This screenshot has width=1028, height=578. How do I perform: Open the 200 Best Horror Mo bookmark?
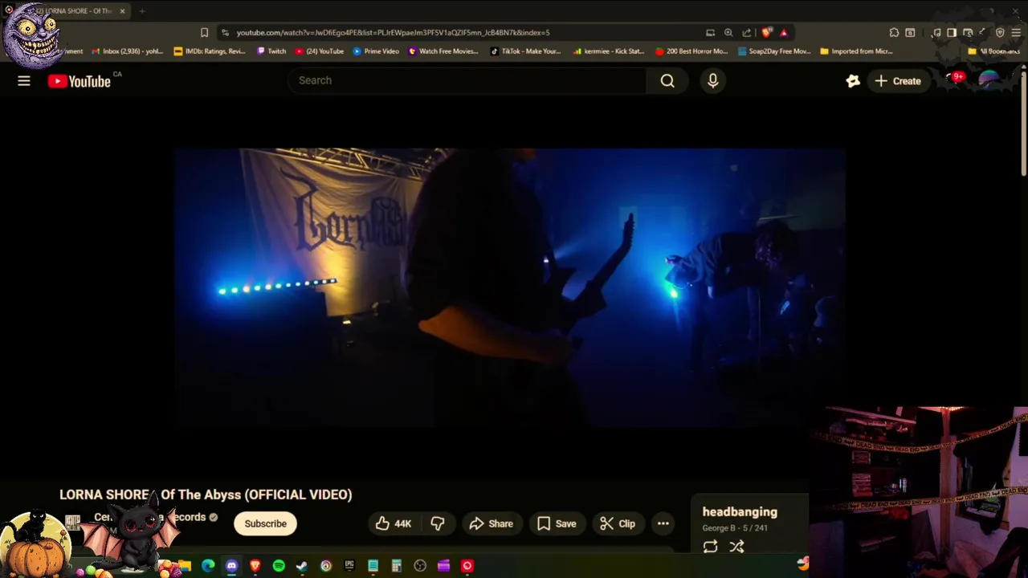(691, 51)
